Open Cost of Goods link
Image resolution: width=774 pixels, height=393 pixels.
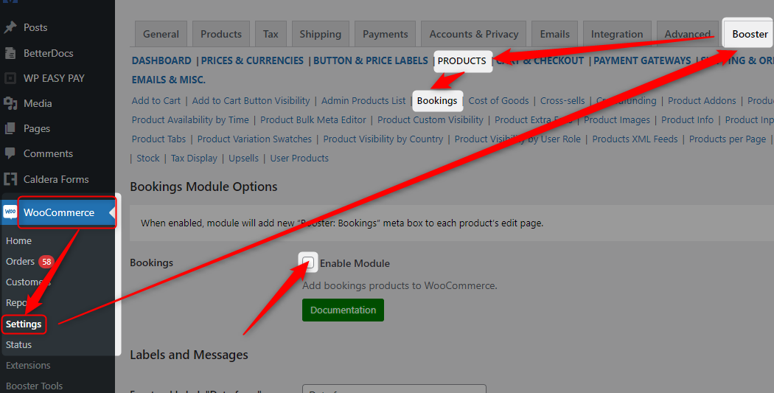click(x=498, y=101)
